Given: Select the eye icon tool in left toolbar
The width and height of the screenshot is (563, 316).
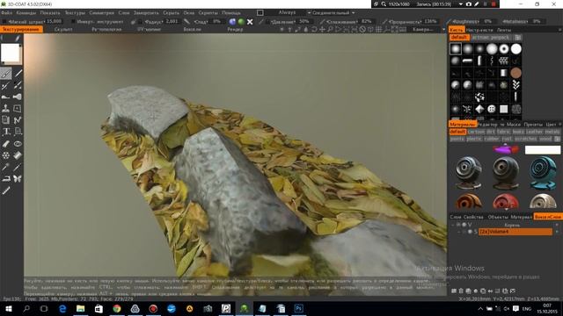Looking at the screenshot, I should (18, 144).
